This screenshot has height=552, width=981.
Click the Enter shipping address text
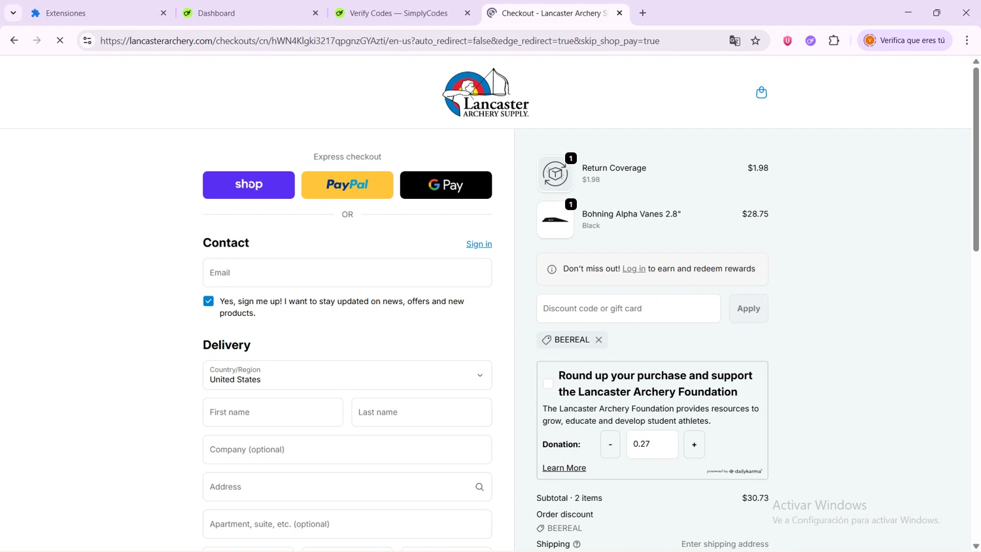[725, 544]
